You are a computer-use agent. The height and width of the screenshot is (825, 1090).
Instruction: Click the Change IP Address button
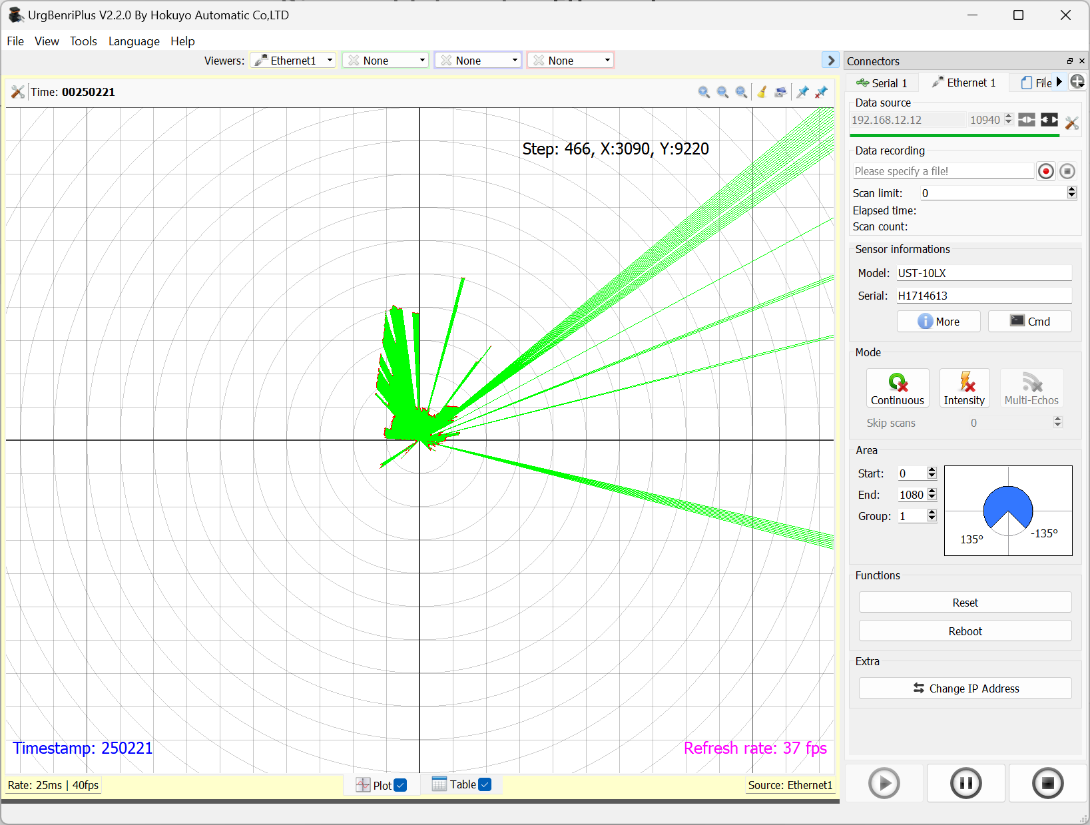(964, 688)
